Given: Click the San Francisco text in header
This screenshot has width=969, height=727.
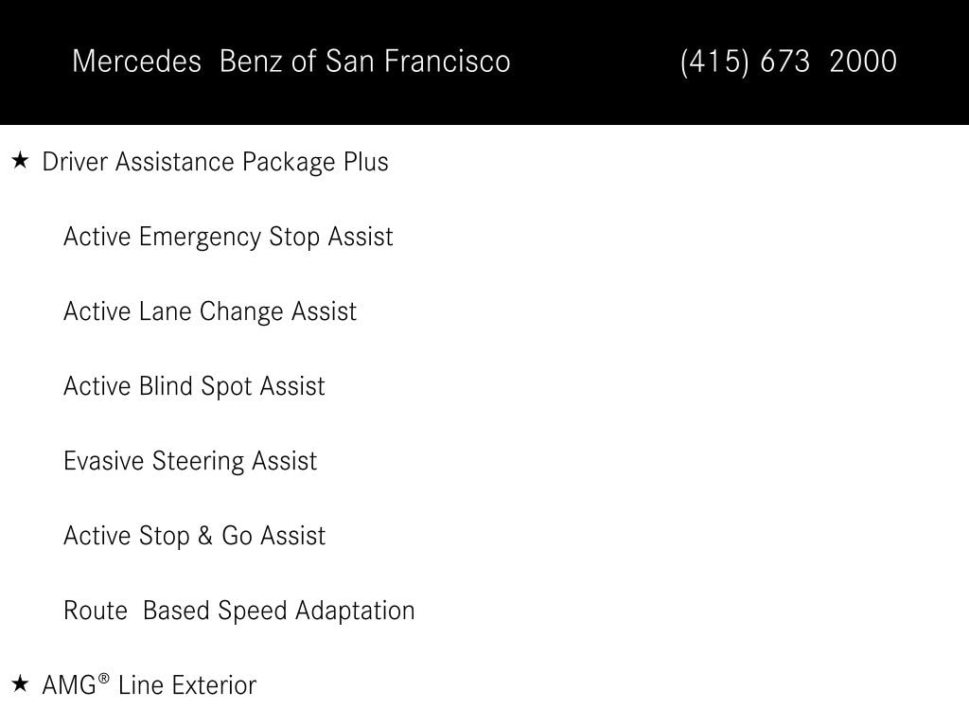Looking at the screenshot, I should point(417,62).
